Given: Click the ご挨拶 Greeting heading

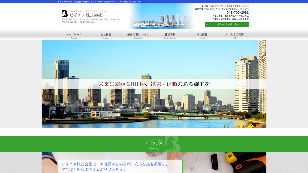Looking at the screenshot, I should click(154, 142).
